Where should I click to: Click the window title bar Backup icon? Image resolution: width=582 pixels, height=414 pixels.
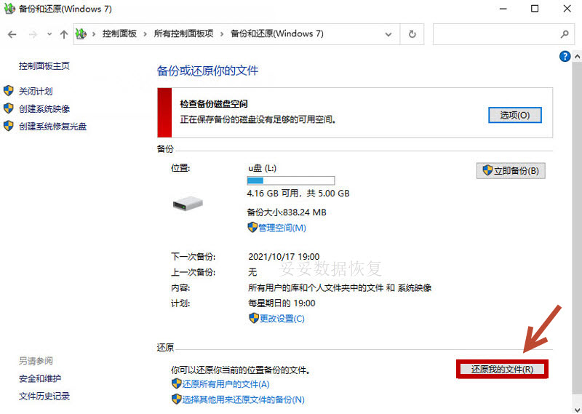point(9,9)
